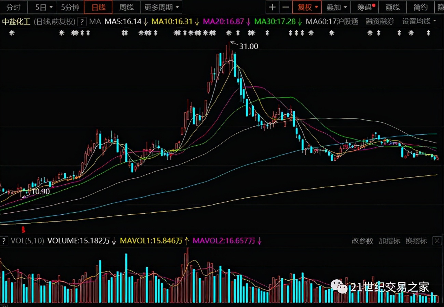The height and width of the screenshot is (307, 444).
Task: Click the red marker icon below 10.90
Action: tap(24, 229)
